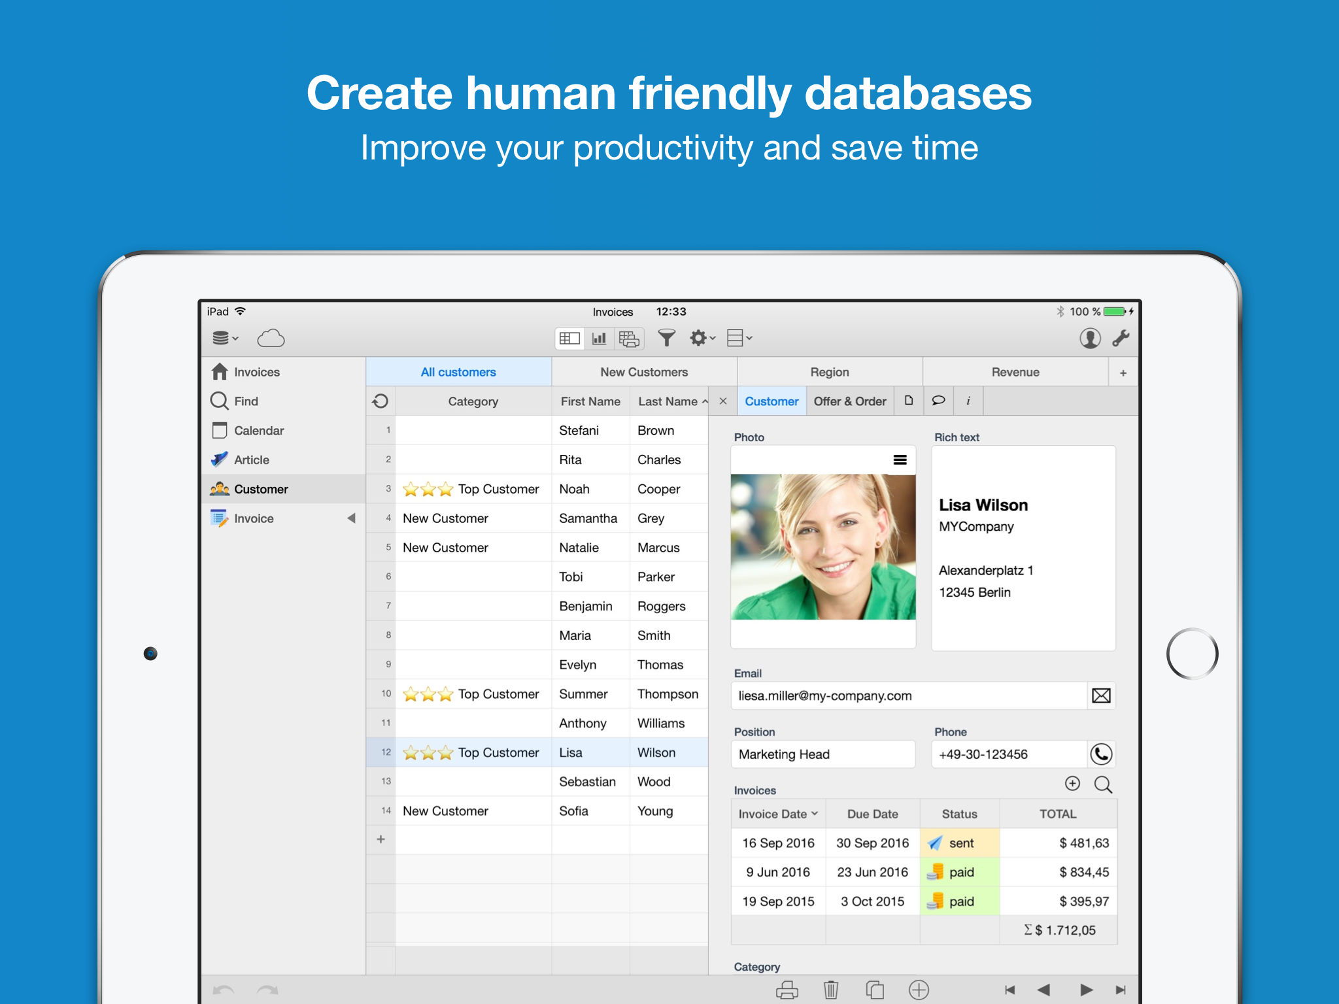Call the customer via the phone icon
The height and width of the screenshot is (1004, 1339).
tap(1101, 754)
